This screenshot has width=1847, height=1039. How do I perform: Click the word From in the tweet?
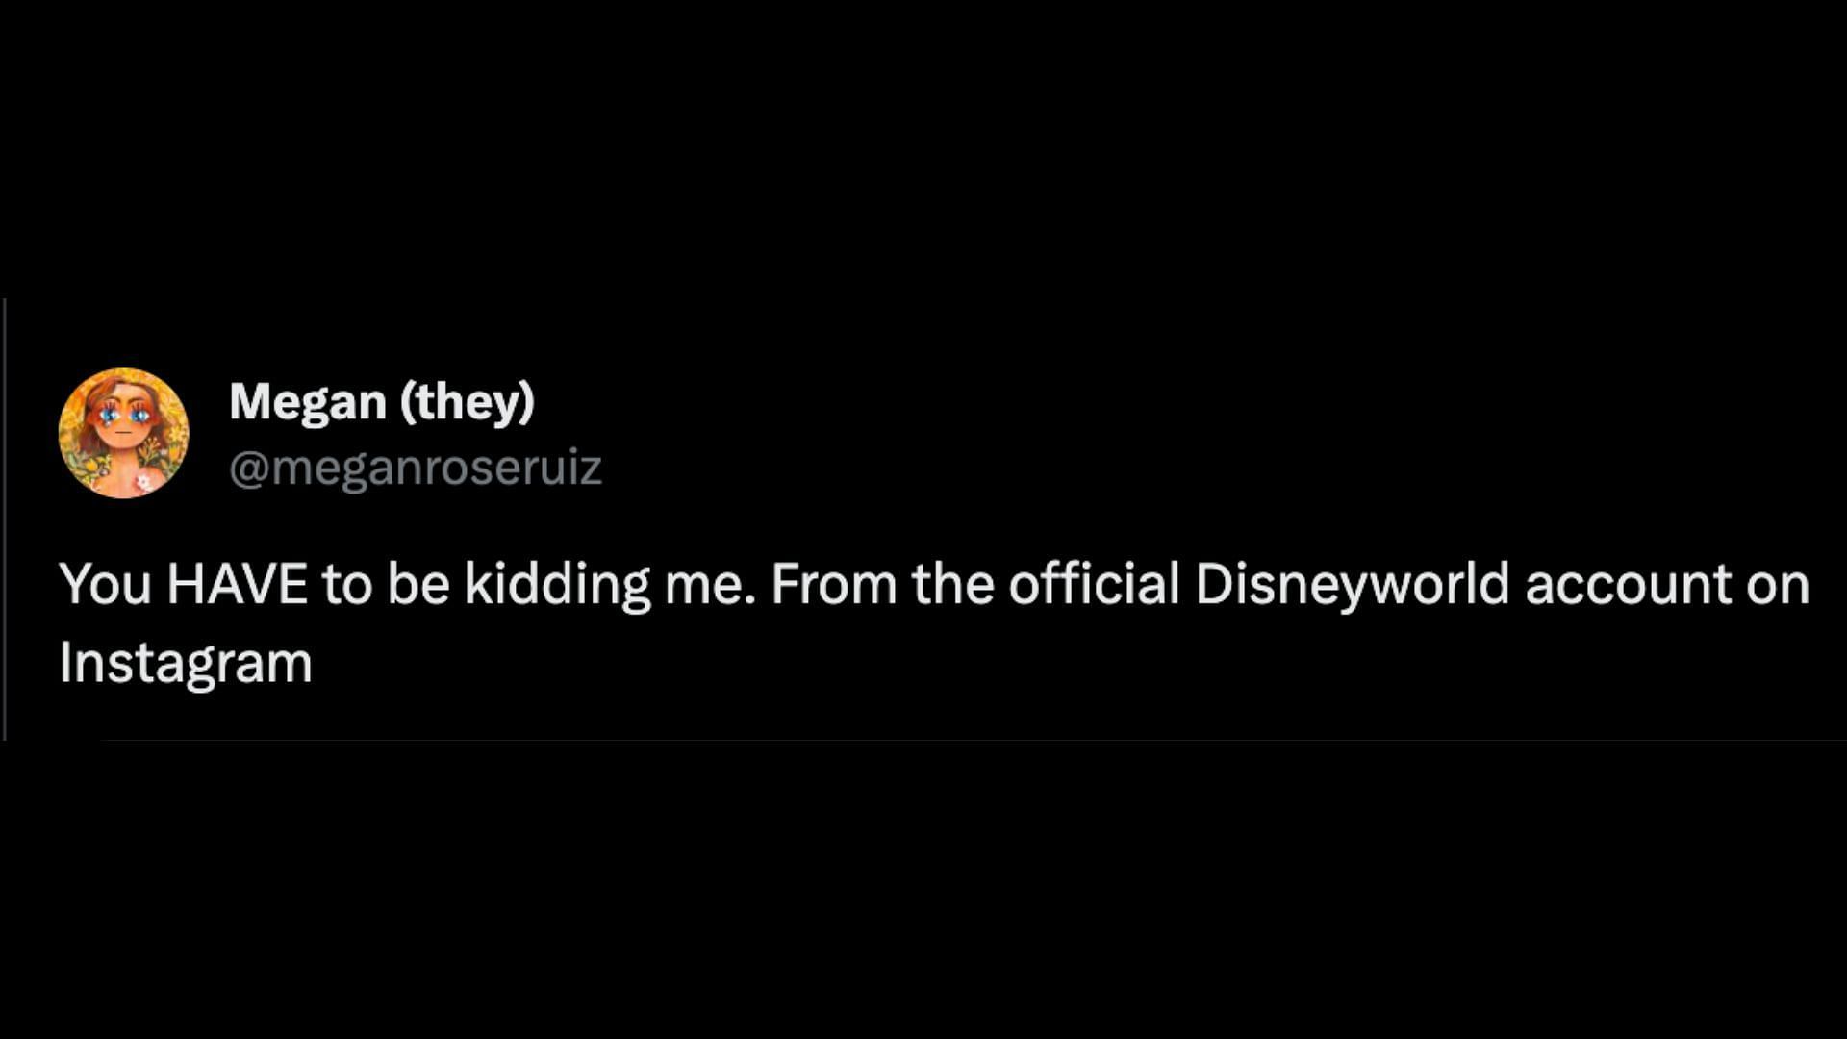pos(834,584)
